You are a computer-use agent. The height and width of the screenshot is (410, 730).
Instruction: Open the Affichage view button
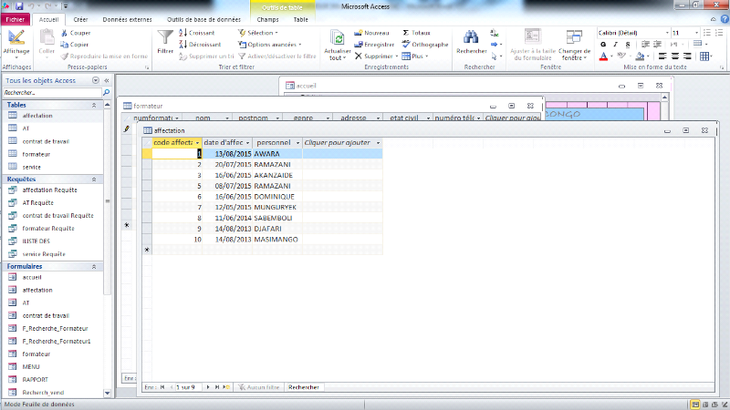[x=16, y=43]
